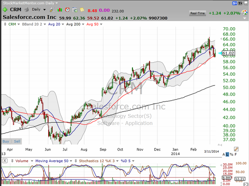The height and width of the screenshot is (186, 249).
Task: Click the volume value 9907300
Action: point(158,18)
